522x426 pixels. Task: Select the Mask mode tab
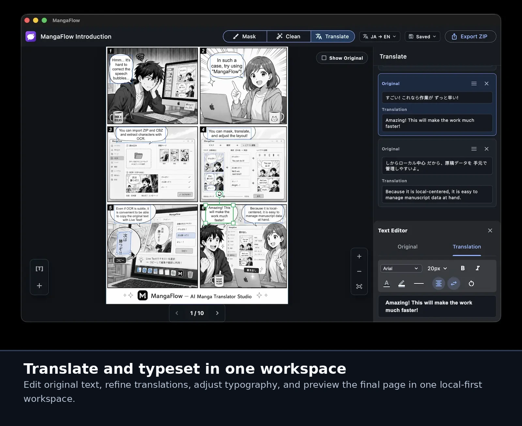tap(245, 37)
